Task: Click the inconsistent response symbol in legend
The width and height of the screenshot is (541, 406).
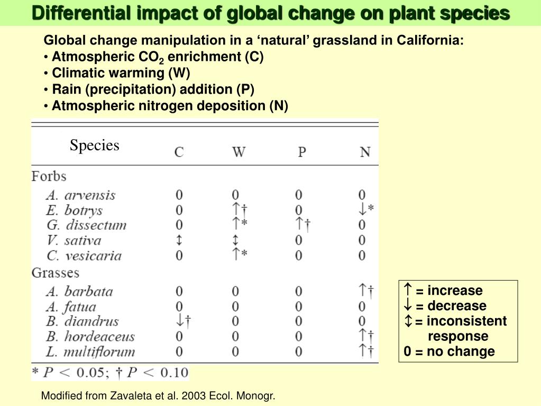Action: pyautogui.click(x=408, y=320)
